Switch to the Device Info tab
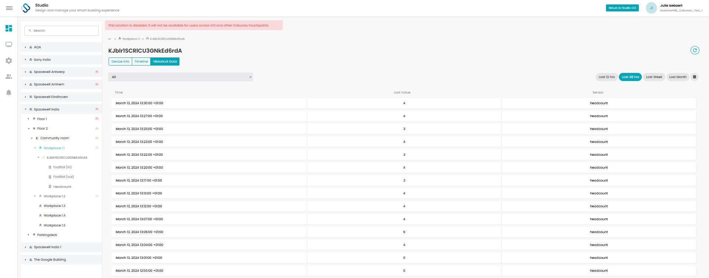The image size is (709, 278). point(120,61)
